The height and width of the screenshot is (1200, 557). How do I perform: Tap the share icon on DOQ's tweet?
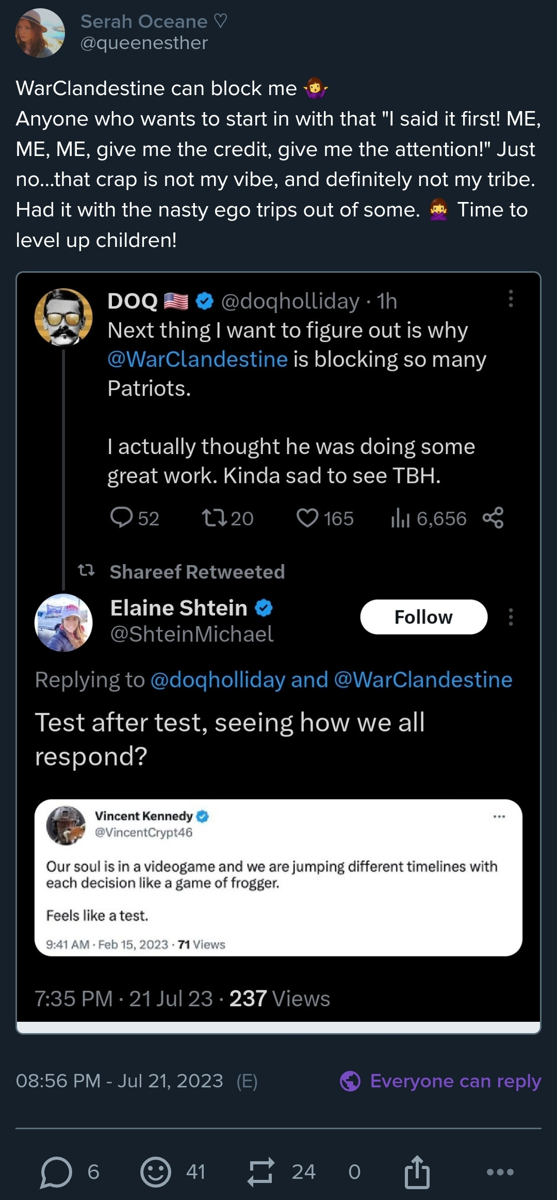click(x=493, y=518)
